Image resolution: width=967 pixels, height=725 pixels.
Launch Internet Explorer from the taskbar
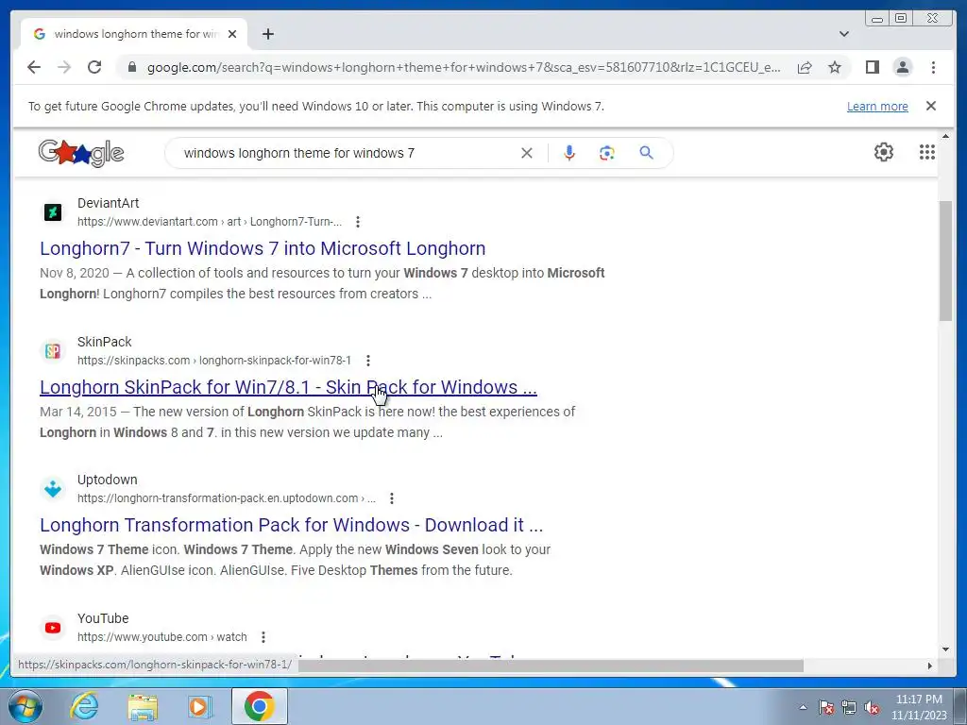(x=84, y=706)
